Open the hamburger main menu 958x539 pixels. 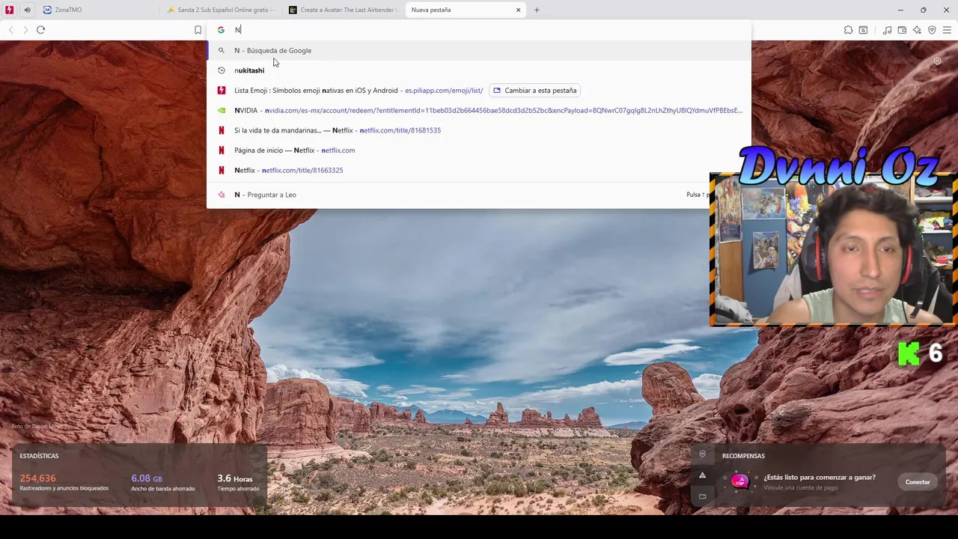tap(947, 30)
